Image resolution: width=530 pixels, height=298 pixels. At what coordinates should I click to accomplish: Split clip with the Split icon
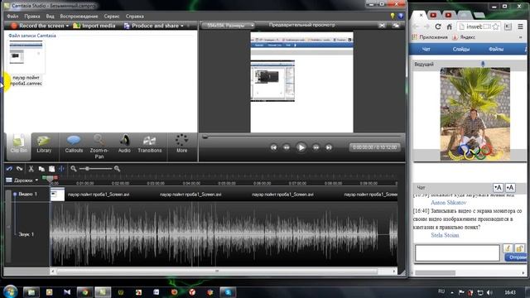[61, 168]
